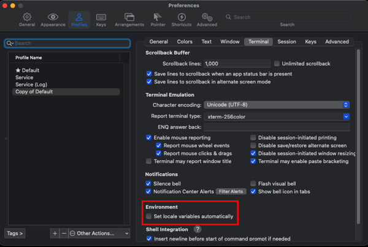
Task: Switch to General profile tab
Action: (x=159, y=42)
